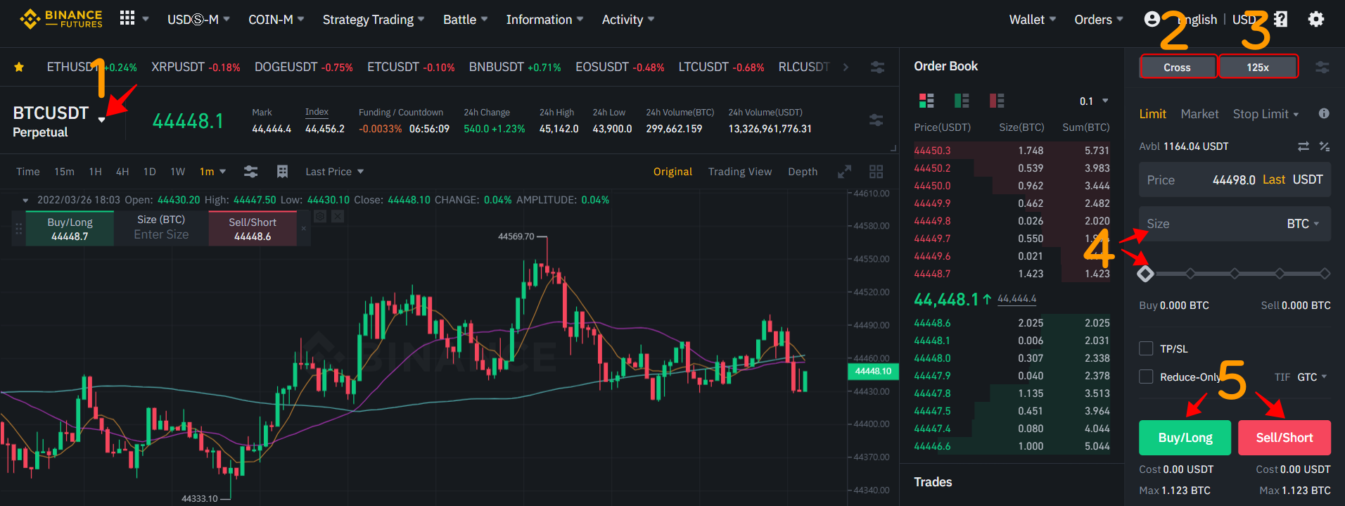Change the Size unit BTC dropdown
Viewport: 1345px width, 506px height.
(x=1303, y=224)
